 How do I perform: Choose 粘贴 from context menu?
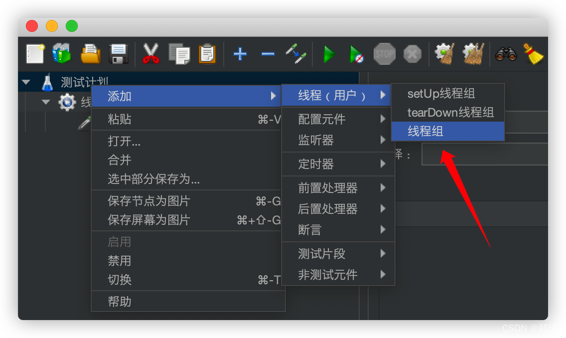(186, 119)
